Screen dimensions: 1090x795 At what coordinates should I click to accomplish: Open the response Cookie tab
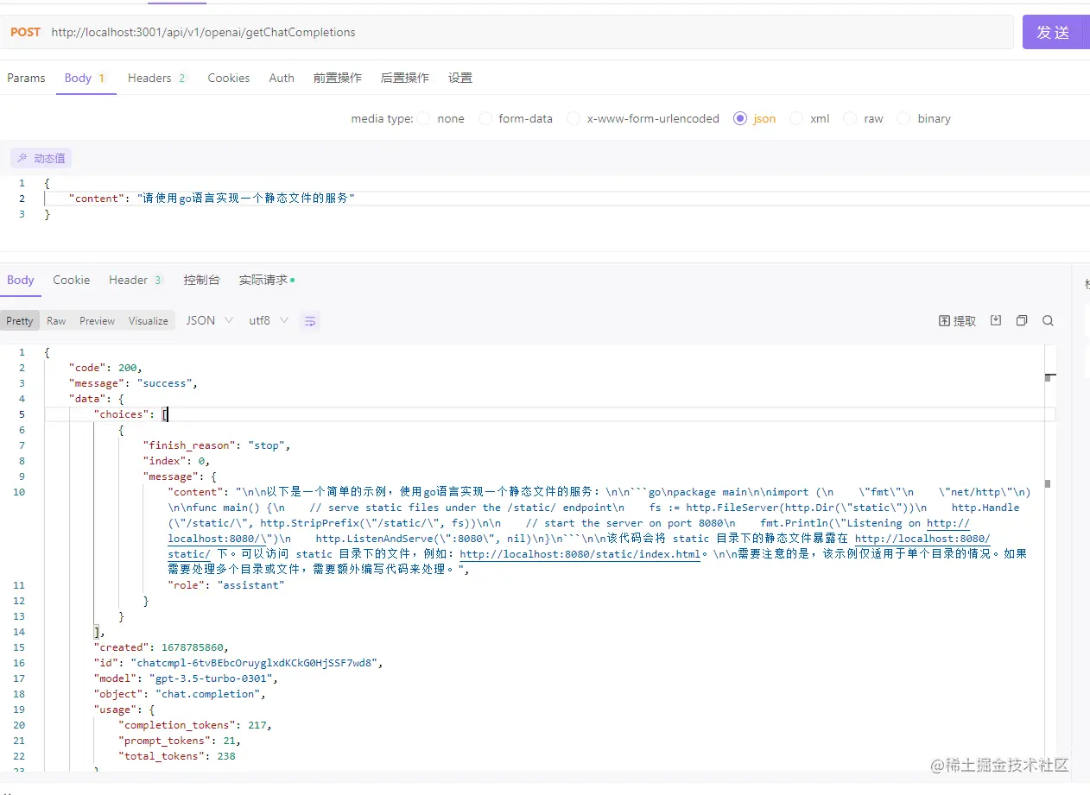[x=71, y=280]
